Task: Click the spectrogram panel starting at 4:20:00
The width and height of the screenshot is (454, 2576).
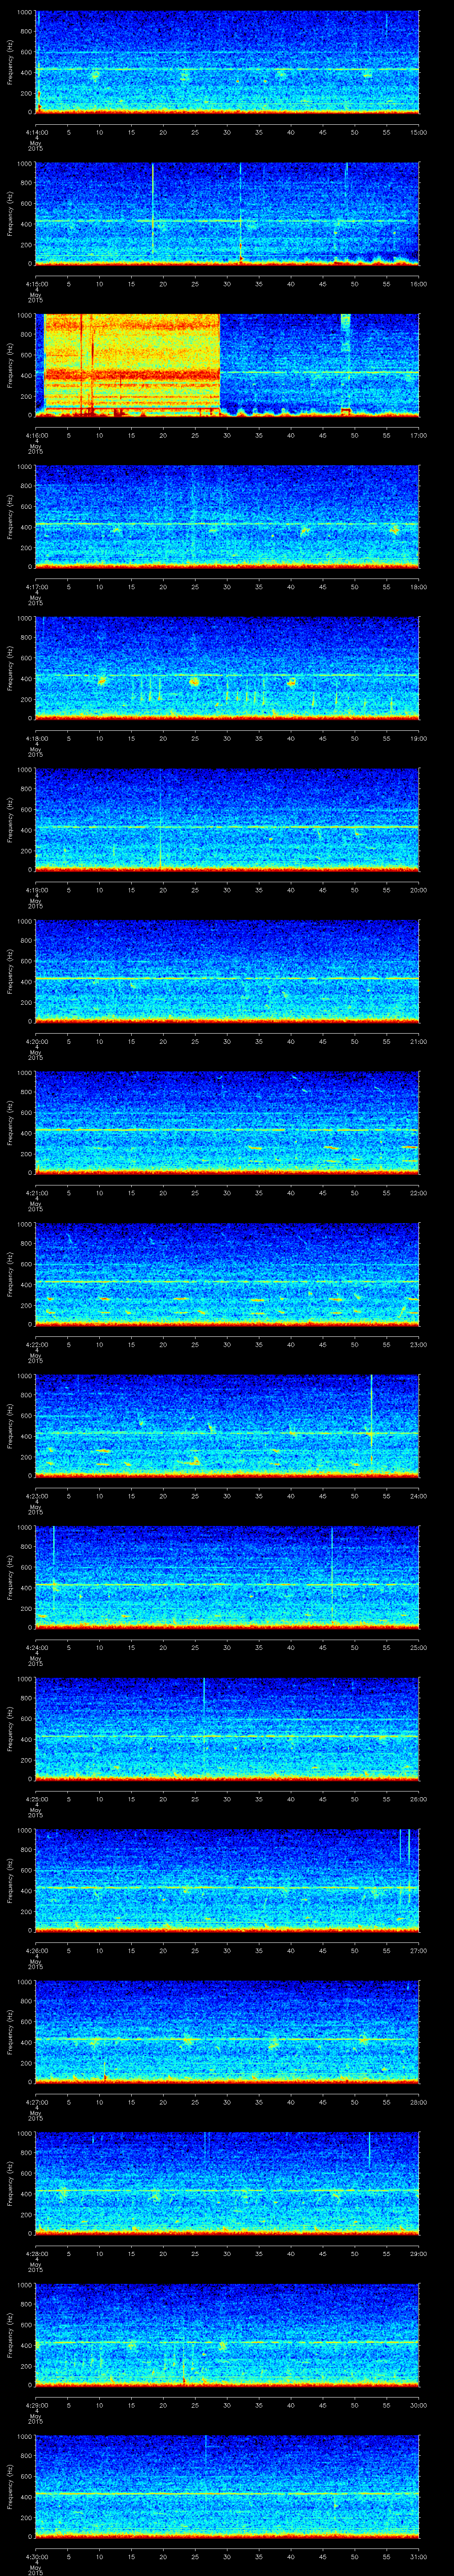Action: [227, 971]
